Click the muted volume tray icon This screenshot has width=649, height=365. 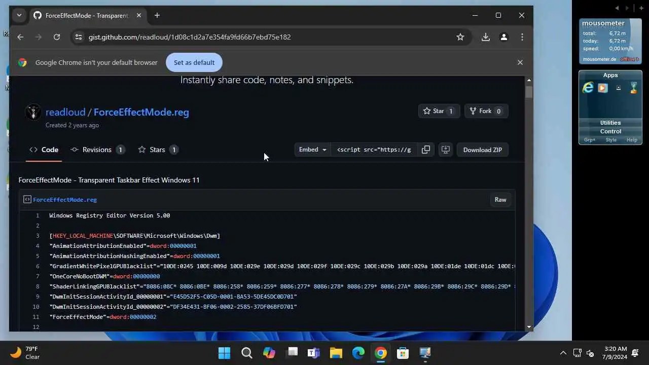click(590, 353)
